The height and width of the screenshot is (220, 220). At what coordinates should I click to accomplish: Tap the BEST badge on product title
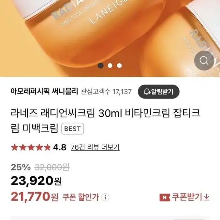[73, 129]
